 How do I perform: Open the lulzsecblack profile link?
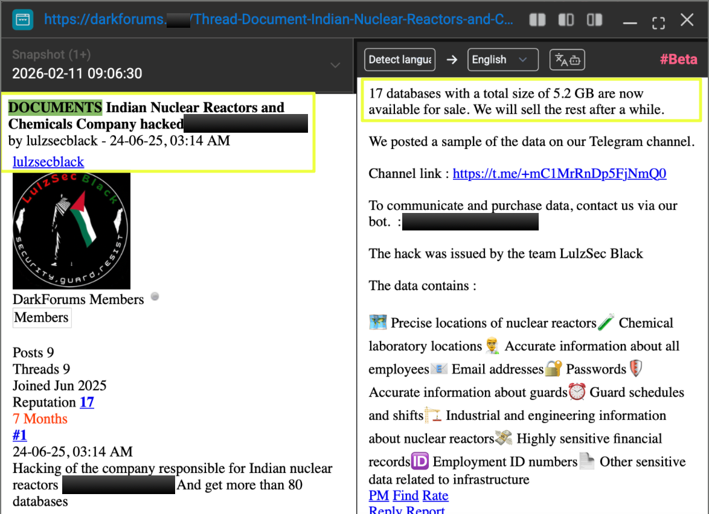click(x=48, y=162)
